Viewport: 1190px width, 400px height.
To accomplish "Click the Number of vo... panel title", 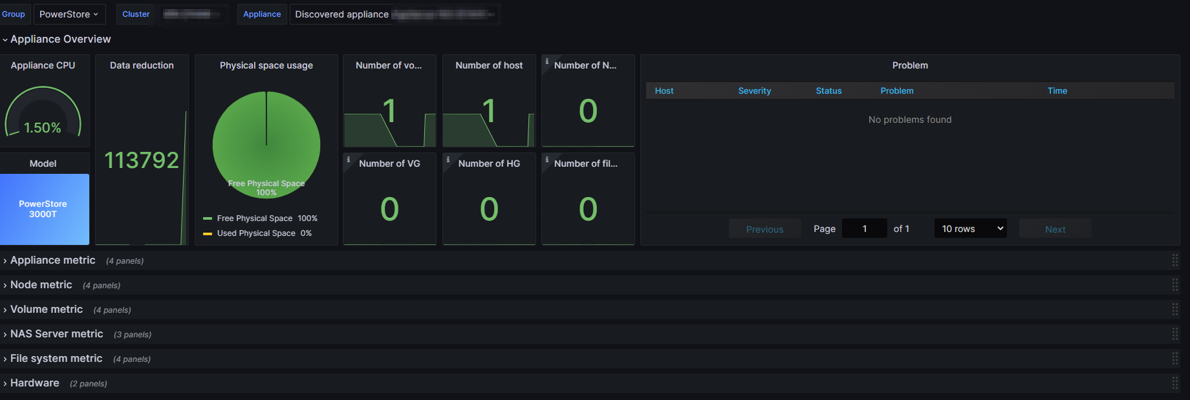I will [389, 65].
